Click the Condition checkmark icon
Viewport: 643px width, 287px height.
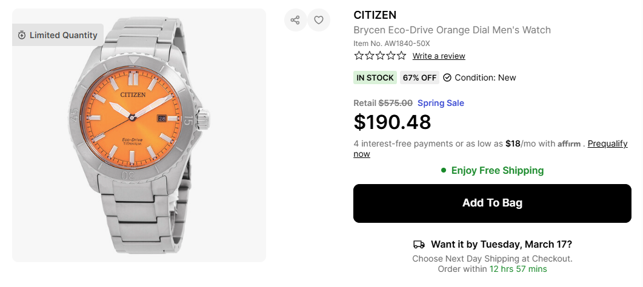(447, 78)
